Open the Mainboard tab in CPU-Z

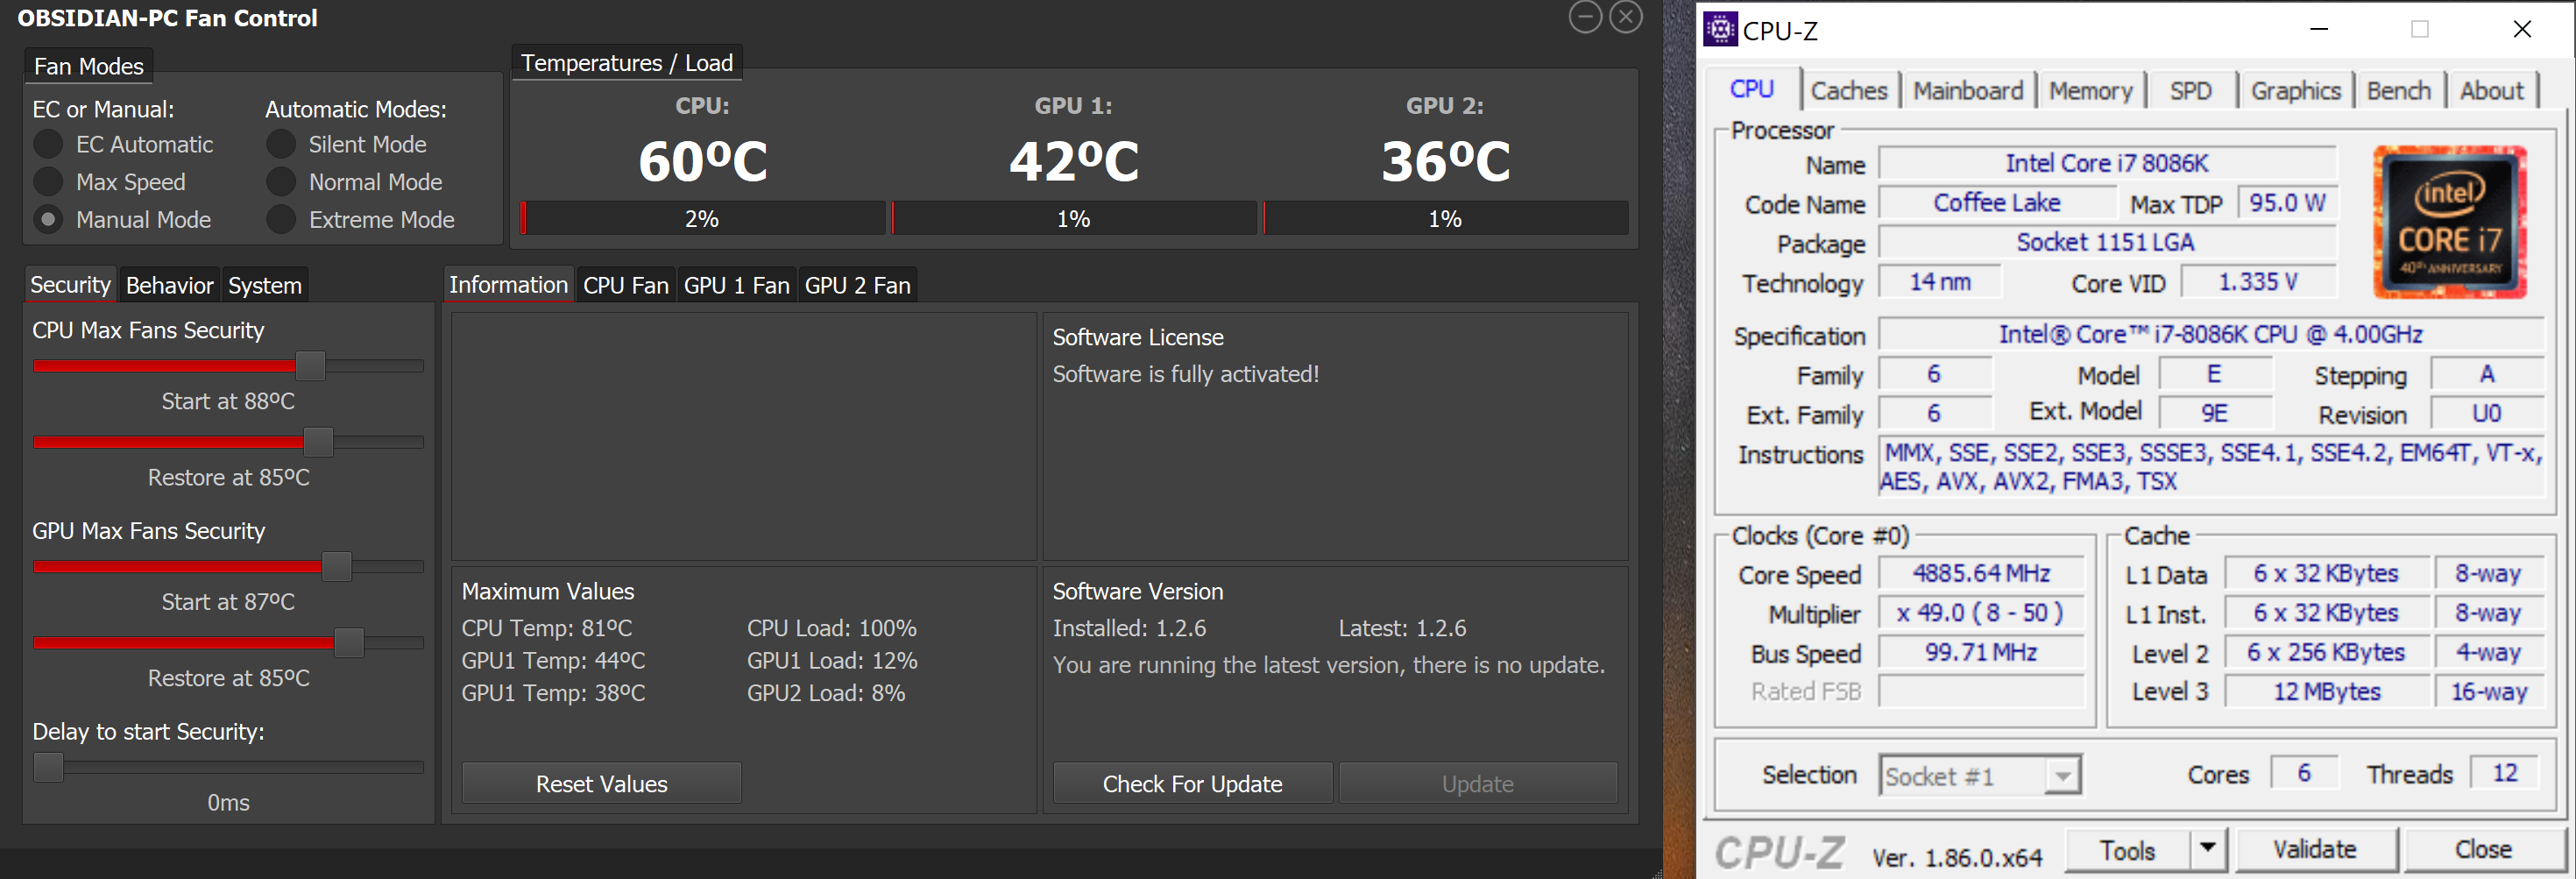point(1968,91)
